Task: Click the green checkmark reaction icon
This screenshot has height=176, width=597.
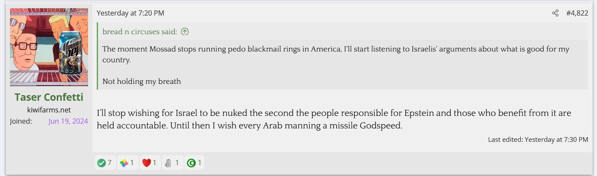Action: click(x=102, y=163)
